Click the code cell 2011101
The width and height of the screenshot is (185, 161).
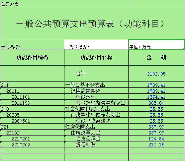32,97
